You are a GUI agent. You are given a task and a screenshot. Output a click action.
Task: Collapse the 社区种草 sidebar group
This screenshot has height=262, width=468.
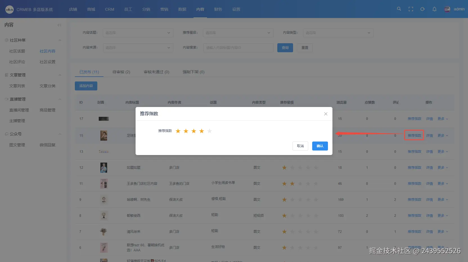pos(60,40)
